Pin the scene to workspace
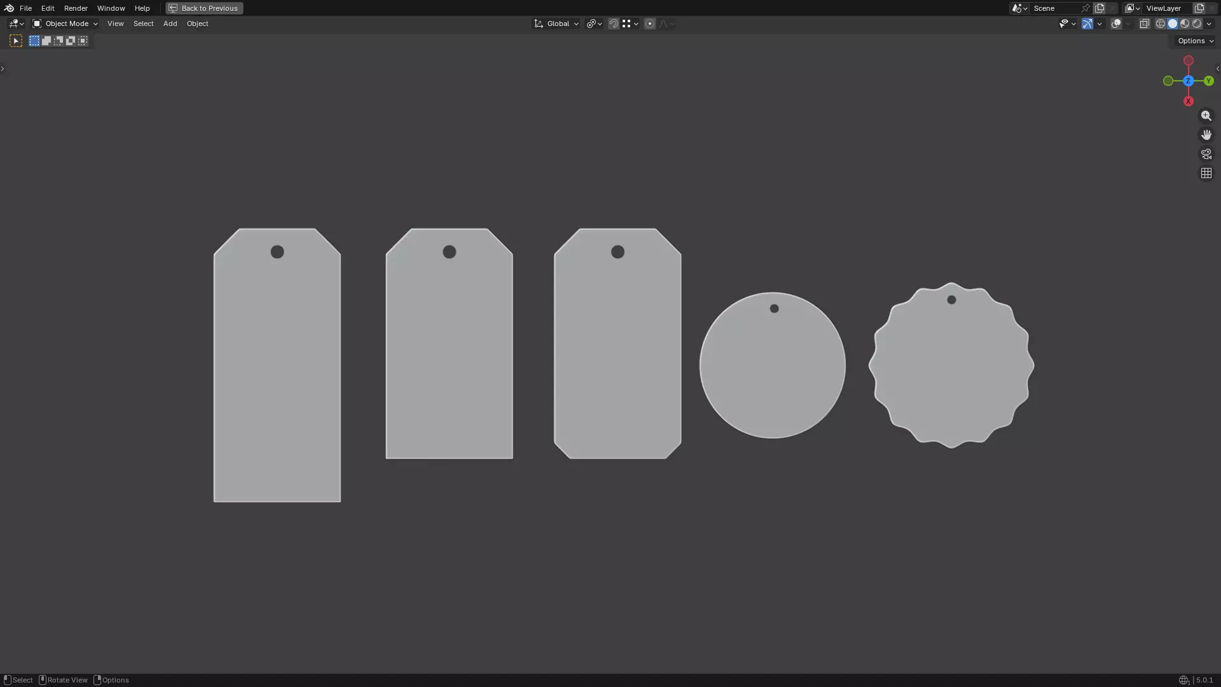This screenshot has width=1221, height=687. 1086,8
